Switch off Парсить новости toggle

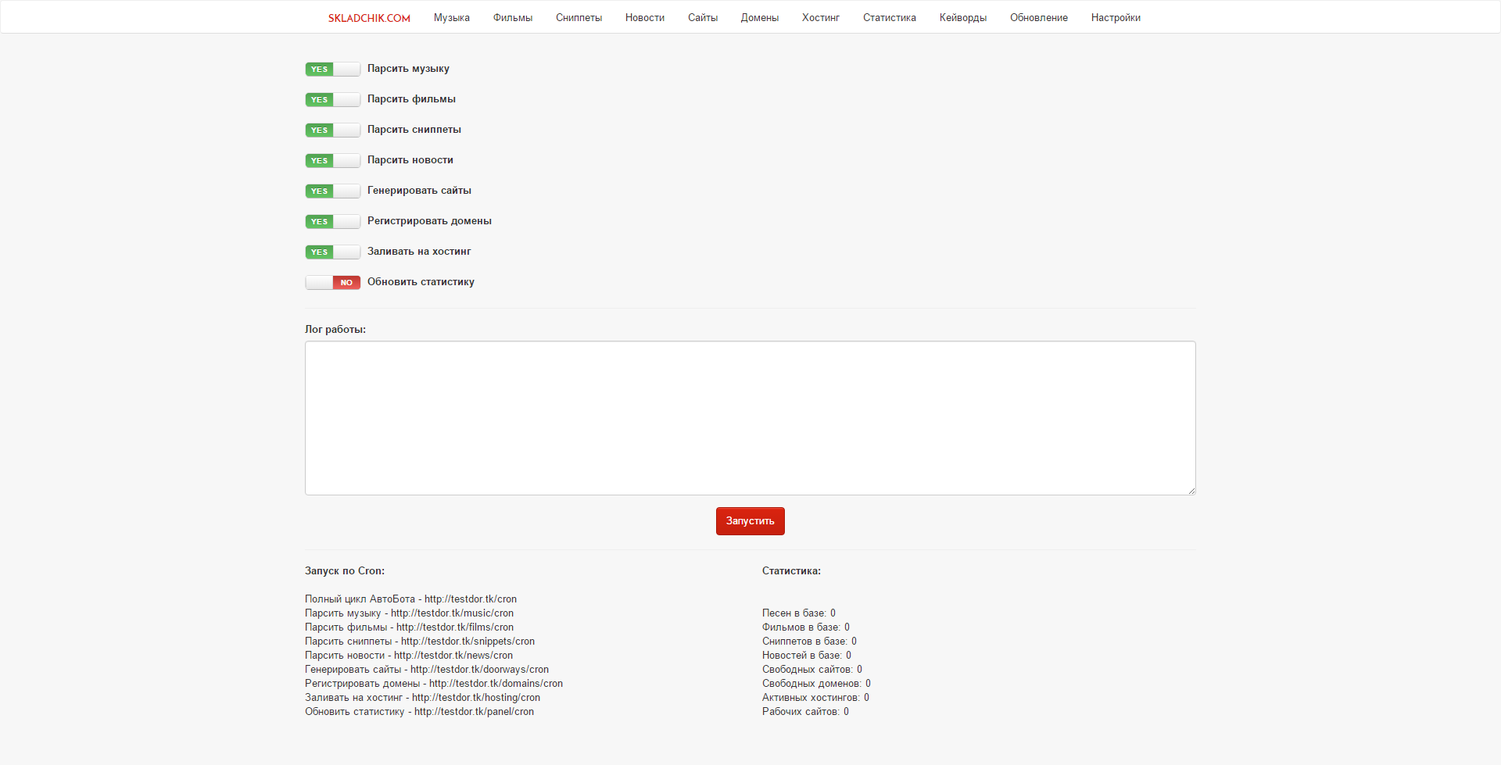(x=332, y=160)
